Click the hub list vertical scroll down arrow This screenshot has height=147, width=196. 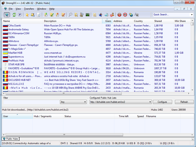tap(192, 90)
